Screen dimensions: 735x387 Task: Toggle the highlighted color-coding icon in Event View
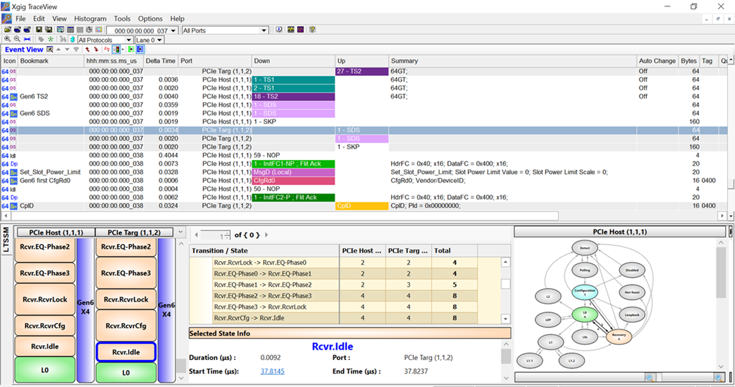click(x=116, y=49)
